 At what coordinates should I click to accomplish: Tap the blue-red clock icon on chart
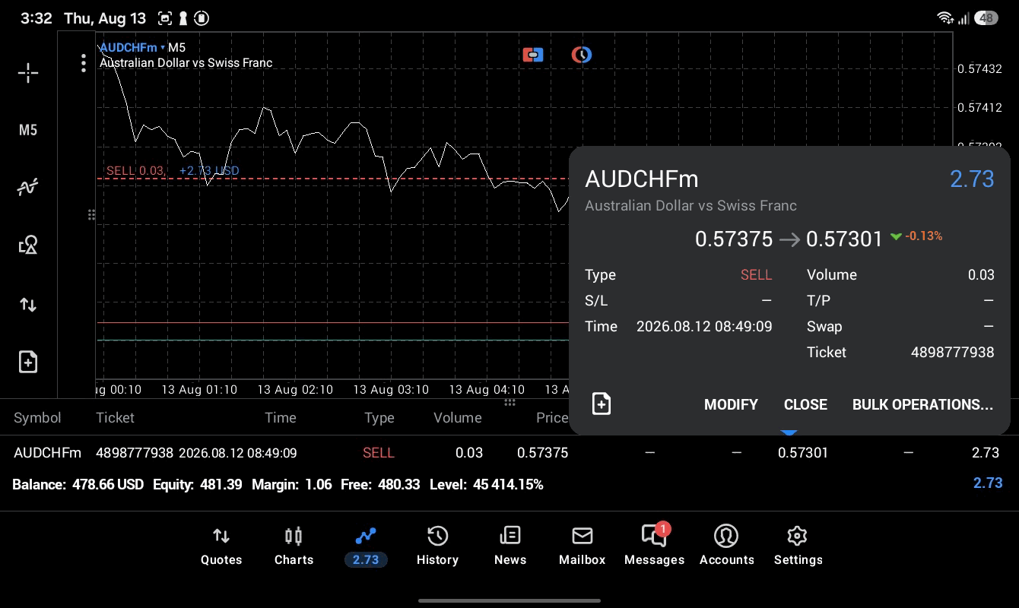(582, 55)
